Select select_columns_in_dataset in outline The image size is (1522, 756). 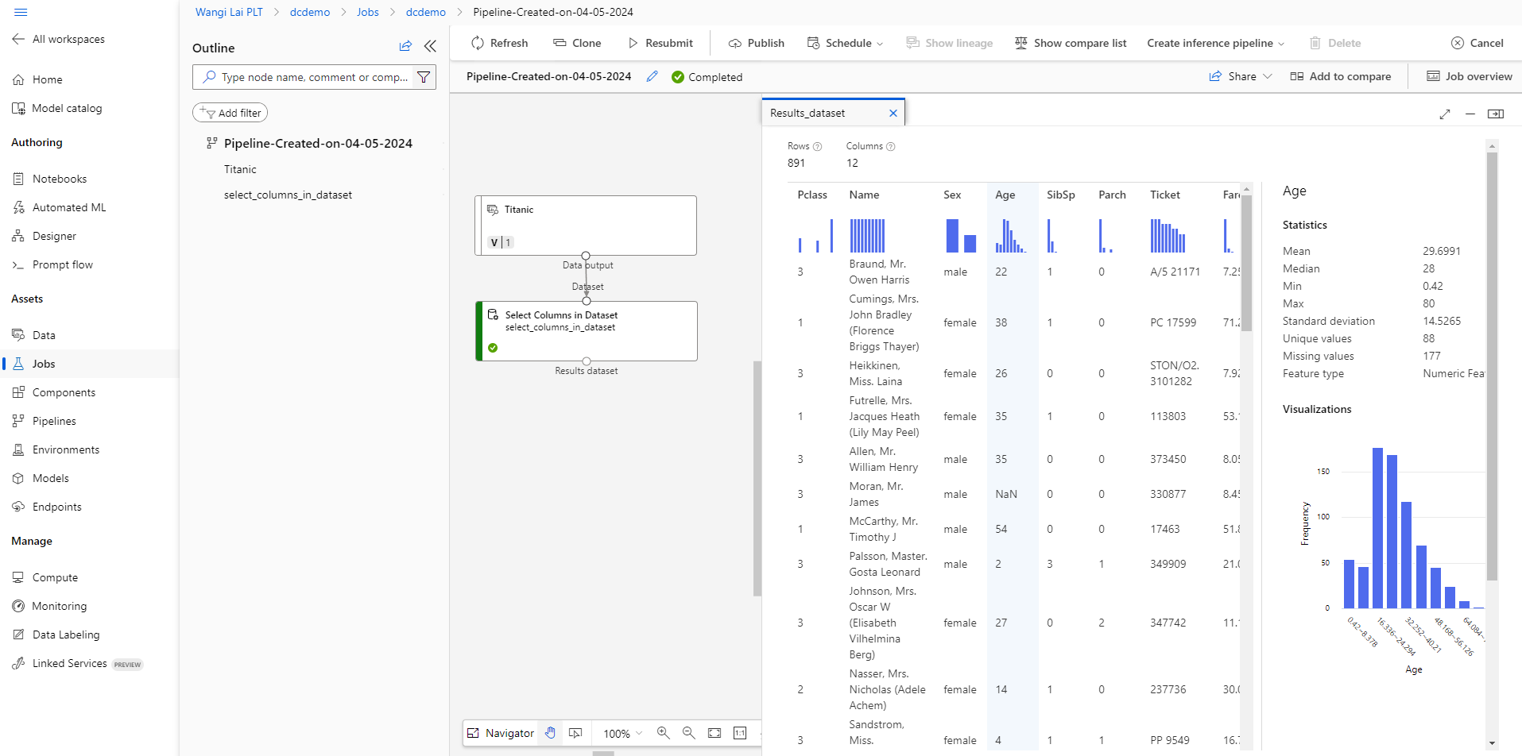click(288, 195)
